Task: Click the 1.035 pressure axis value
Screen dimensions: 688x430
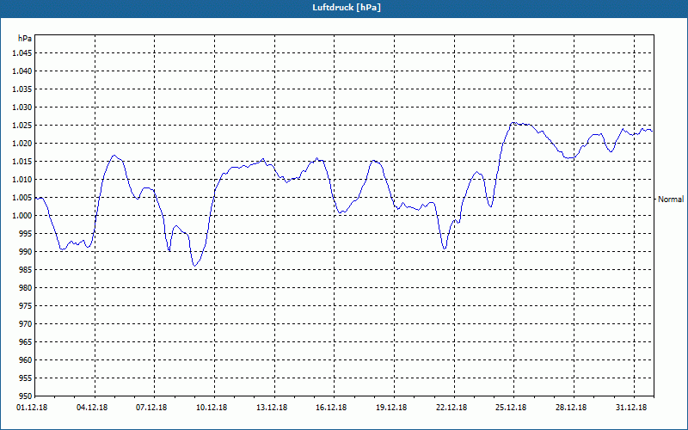Action: click(23, 89)
